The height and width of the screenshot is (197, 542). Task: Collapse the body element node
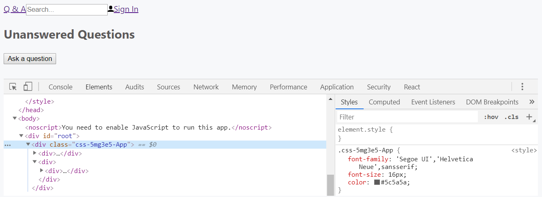pyautogui.click(x=15, y=119)
